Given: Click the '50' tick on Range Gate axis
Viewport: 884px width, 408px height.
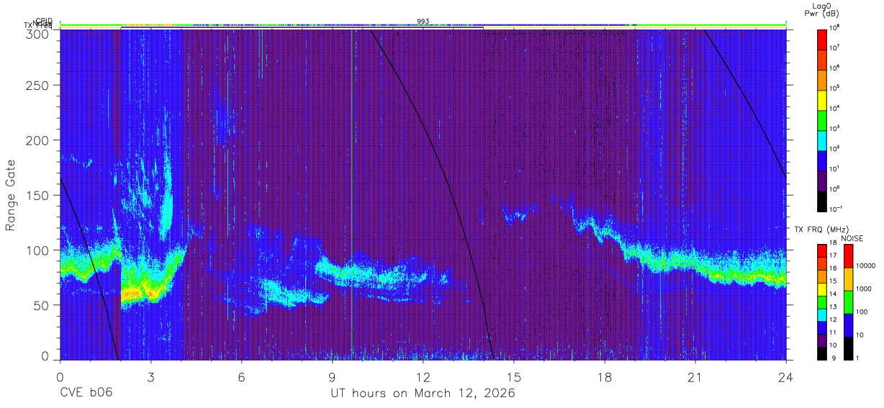Looking at the screenshot, I should [x=41, y=305].
